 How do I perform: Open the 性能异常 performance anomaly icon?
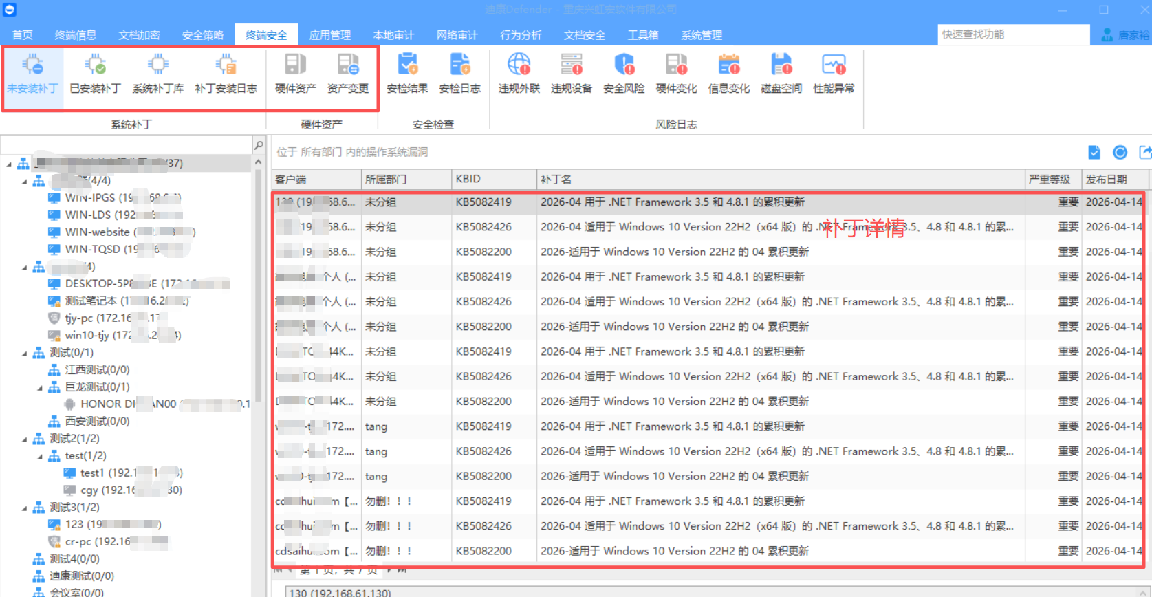(834, 74)
